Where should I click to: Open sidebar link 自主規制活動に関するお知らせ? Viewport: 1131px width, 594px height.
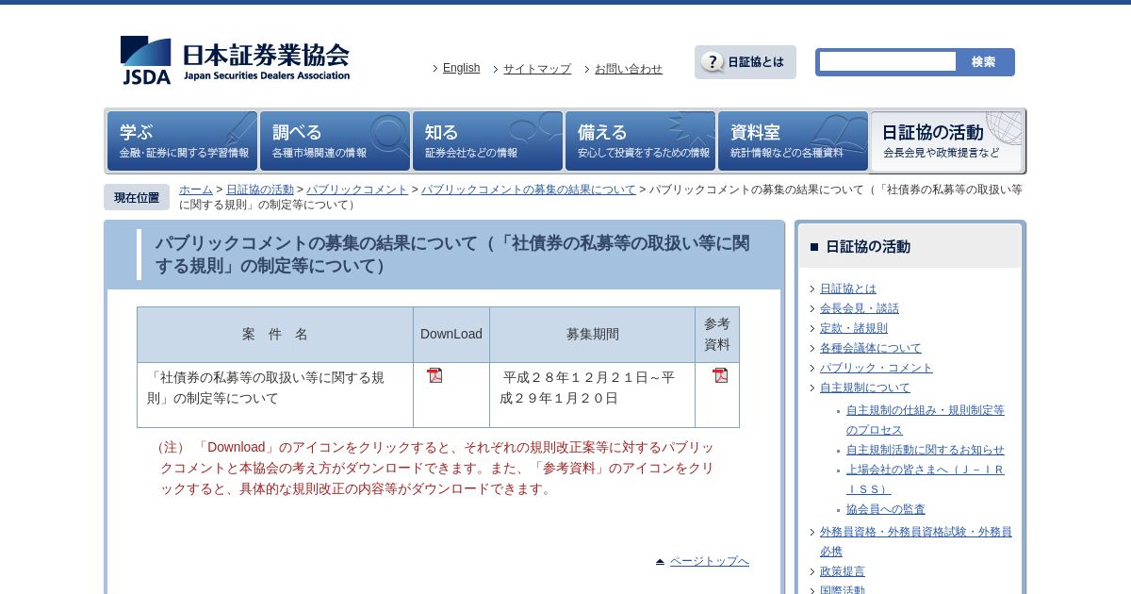[x=926, y=450]
